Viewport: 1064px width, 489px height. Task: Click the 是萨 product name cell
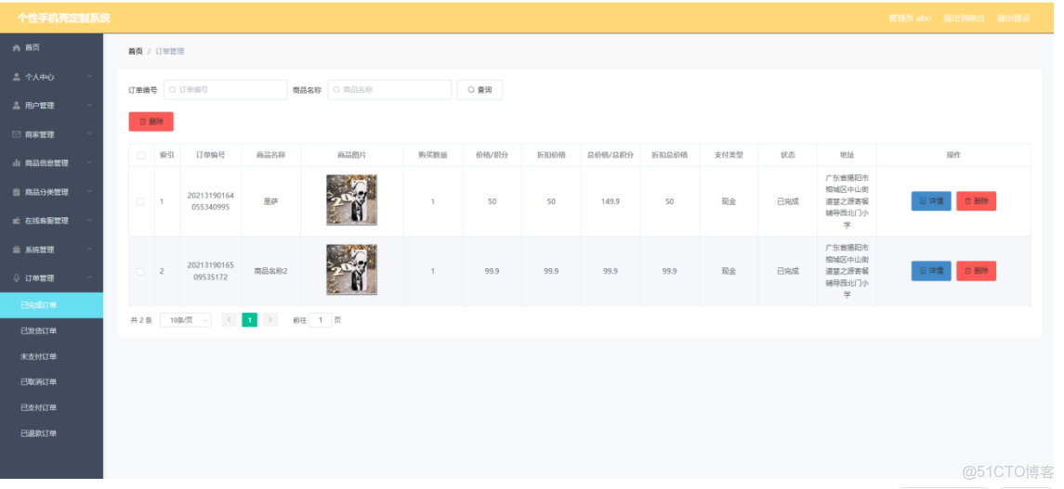click(x=270, y=201)
